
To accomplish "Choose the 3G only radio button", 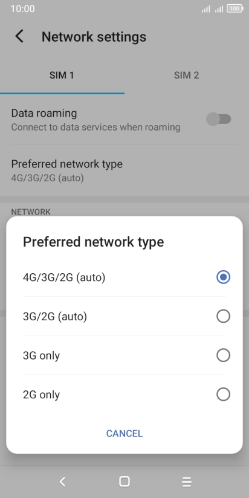I will [x=223, y=355].
